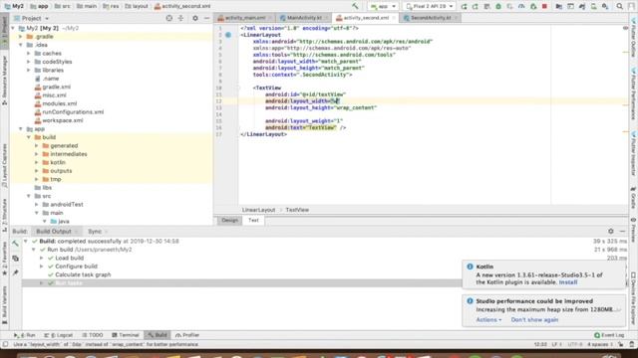
Task: Click the red Stop button in toolbar
Action: pos(544,7)
